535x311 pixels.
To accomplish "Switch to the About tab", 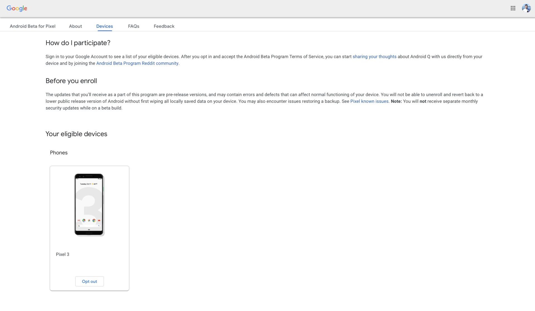I will 76,26.
